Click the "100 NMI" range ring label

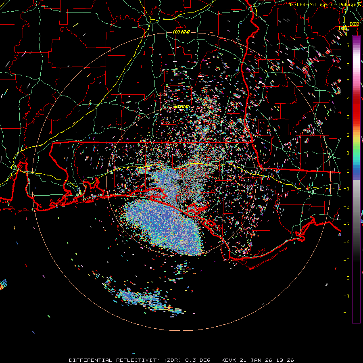(x=181, y=32)
